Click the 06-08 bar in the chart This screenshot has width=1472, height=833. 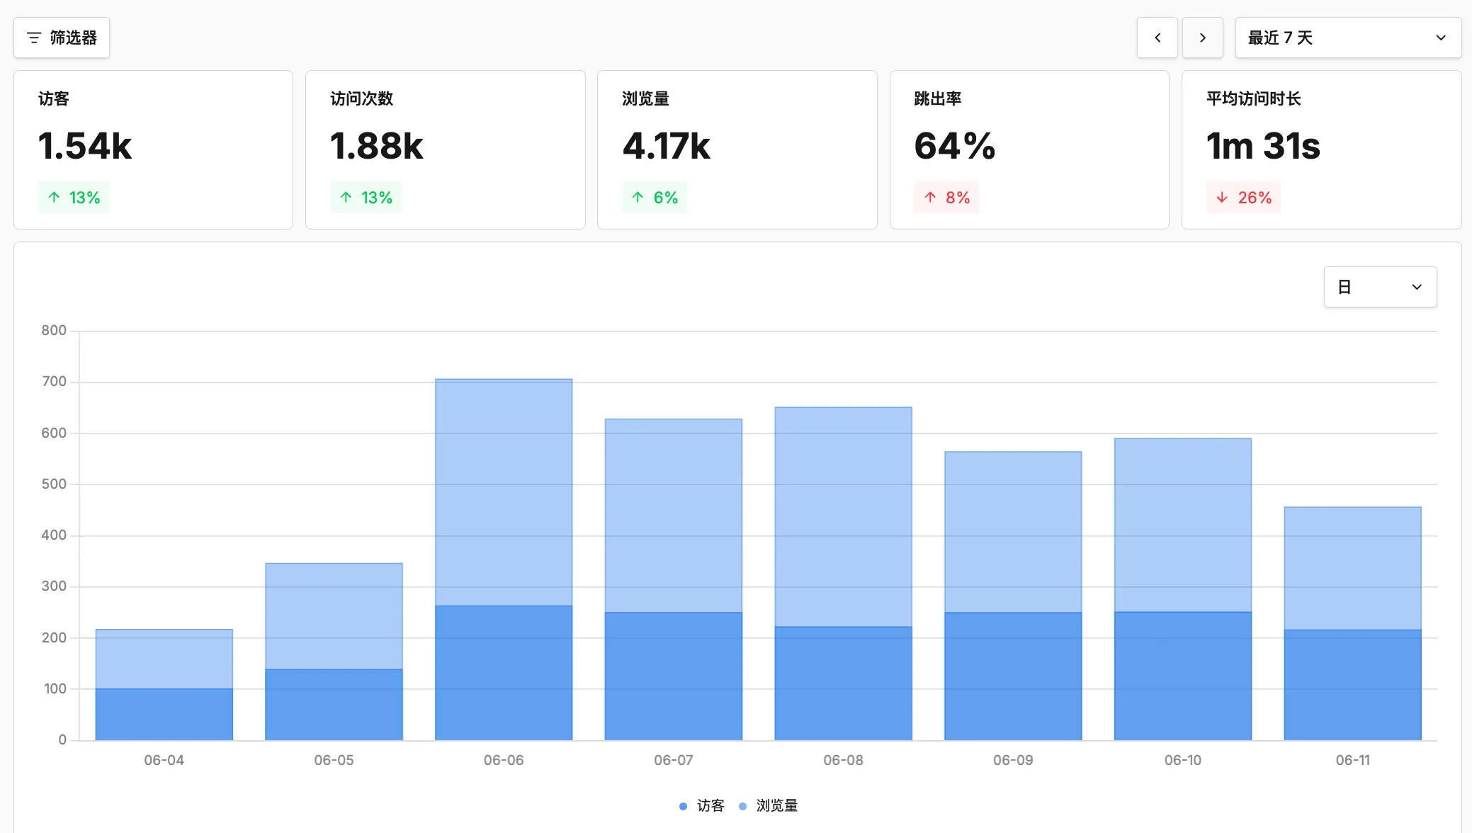(x=843, y=574)
